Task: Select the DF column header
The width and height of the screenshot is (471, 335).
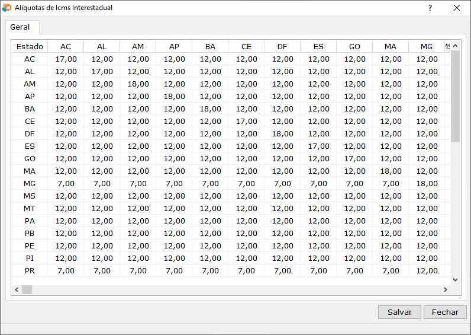Action: coord(282,47)
